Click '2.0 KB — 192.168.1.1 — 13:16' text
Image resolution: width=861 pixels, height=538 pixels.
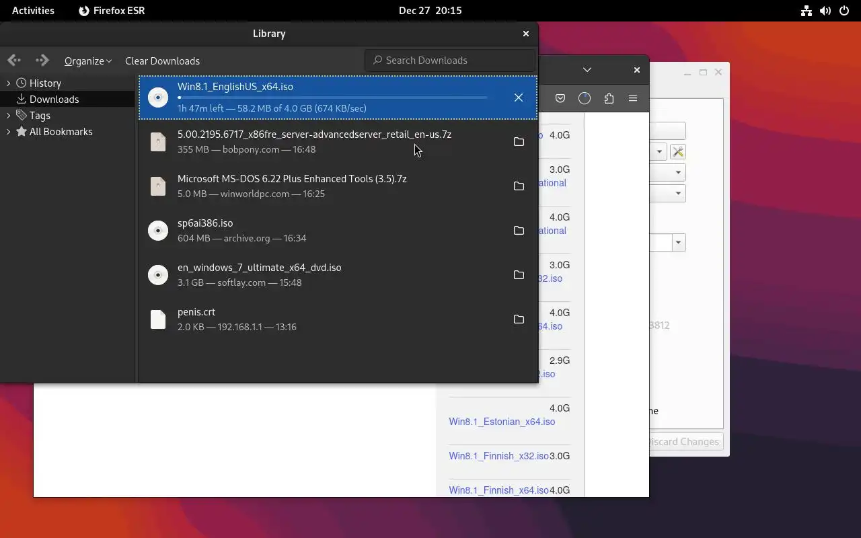coord(237,327)
